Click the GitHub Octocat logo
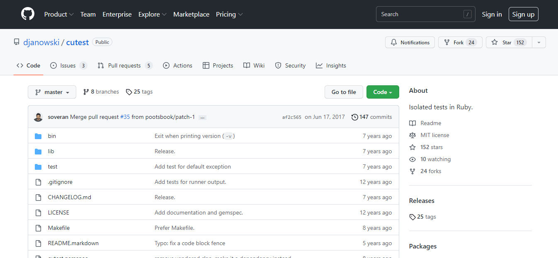The width and height of the screenshot is (558, 258). coord(28,14)
